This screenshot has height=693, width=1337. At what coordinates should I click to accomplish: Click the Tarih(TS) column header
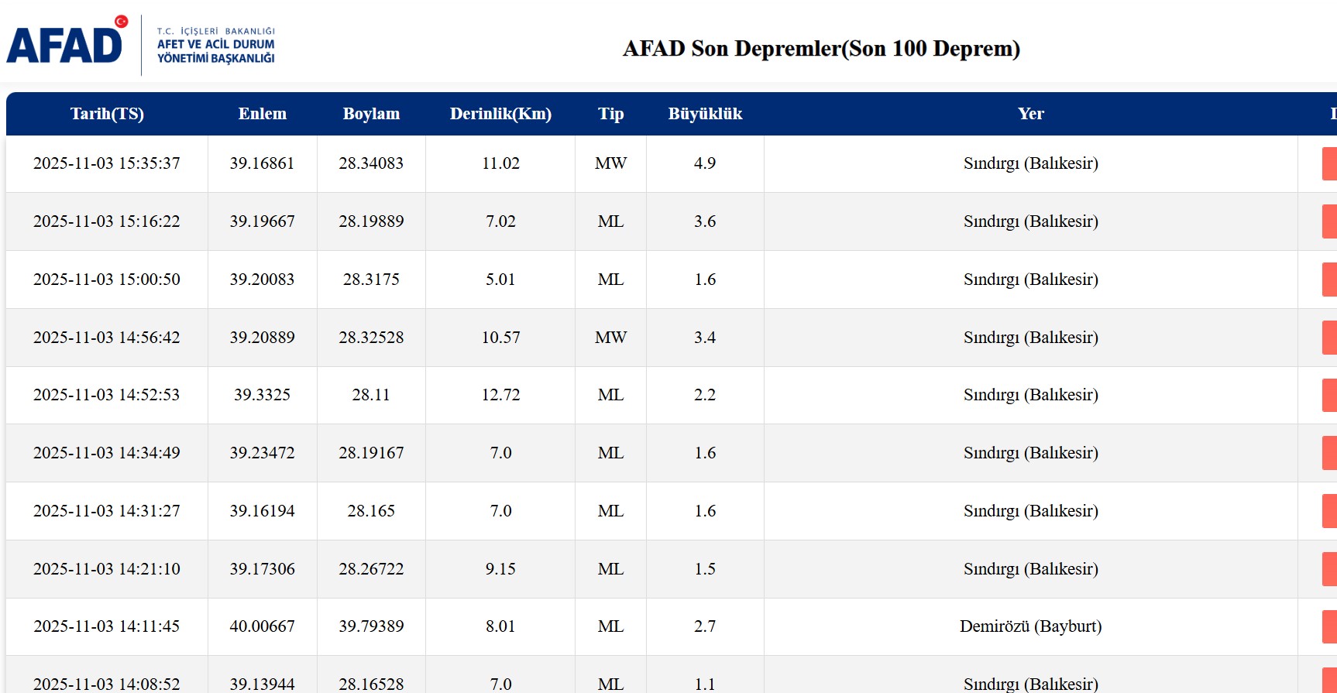107,114
